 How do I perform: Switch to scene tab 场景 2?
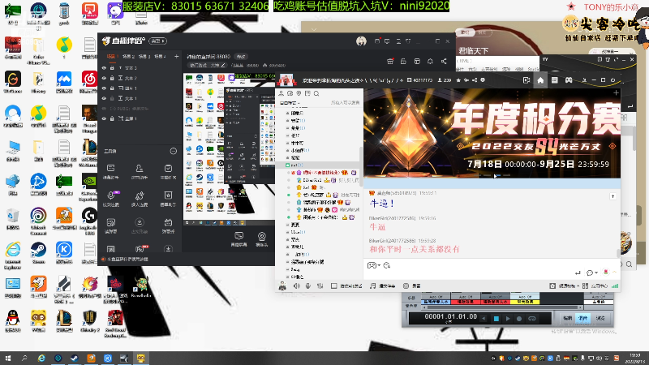pos(128,56)
